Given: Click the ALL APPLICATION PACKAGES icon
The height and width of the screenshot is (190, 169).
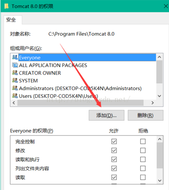Looking at the screenshot, I should 15,65.
